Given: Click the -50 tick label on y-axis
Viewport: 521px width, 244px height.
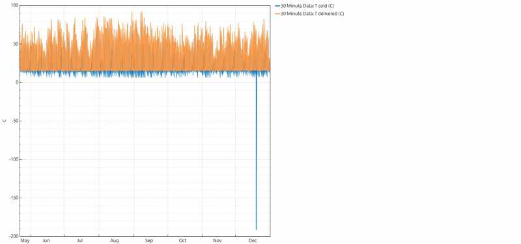Looking at the screenshot, I should click(x=14, y=121).
